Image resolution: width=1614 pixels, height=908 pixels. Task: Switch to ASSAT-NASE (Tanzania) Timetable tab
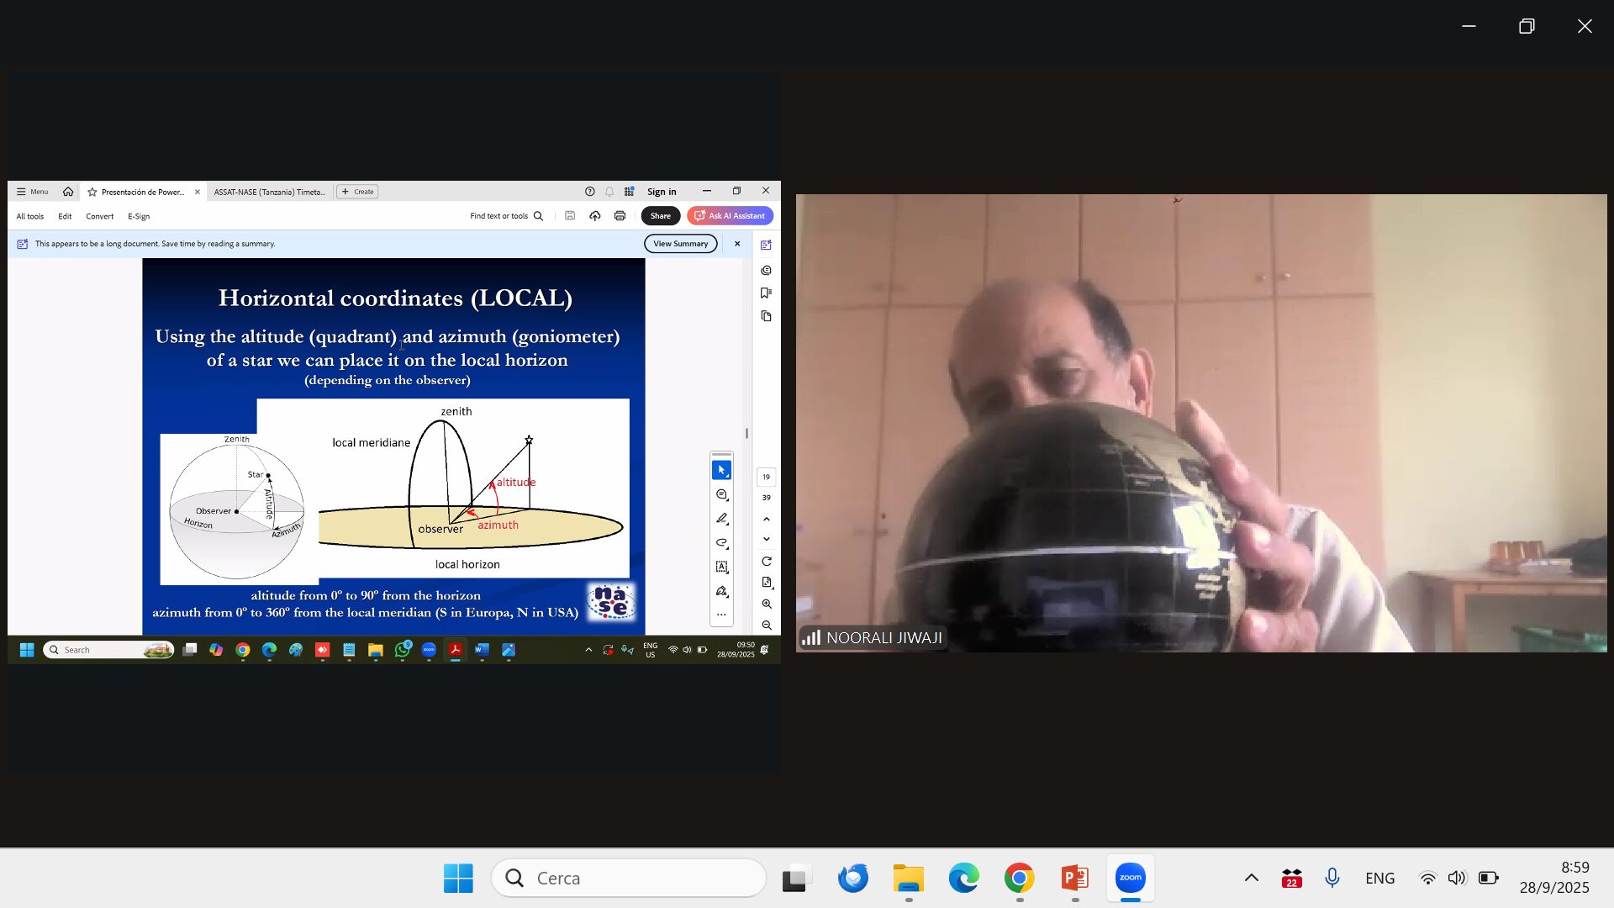[x=269, y=192]
